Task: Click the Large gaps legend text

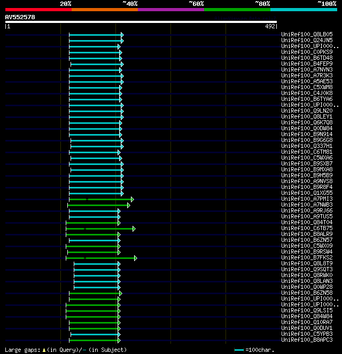Action: pos(66,350)
